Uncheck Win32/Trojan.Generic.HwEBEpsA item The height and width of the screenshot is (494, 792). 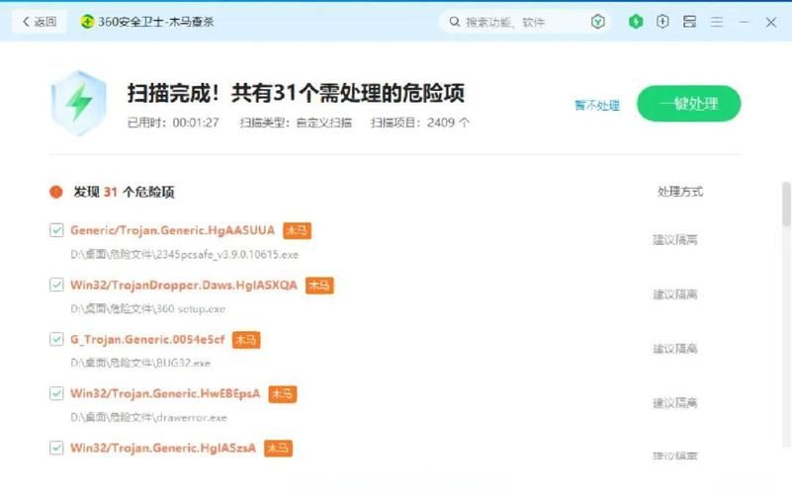[56, 393]
